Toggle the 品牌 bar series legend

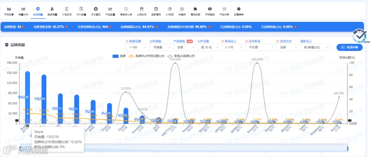tap(119, 56)
